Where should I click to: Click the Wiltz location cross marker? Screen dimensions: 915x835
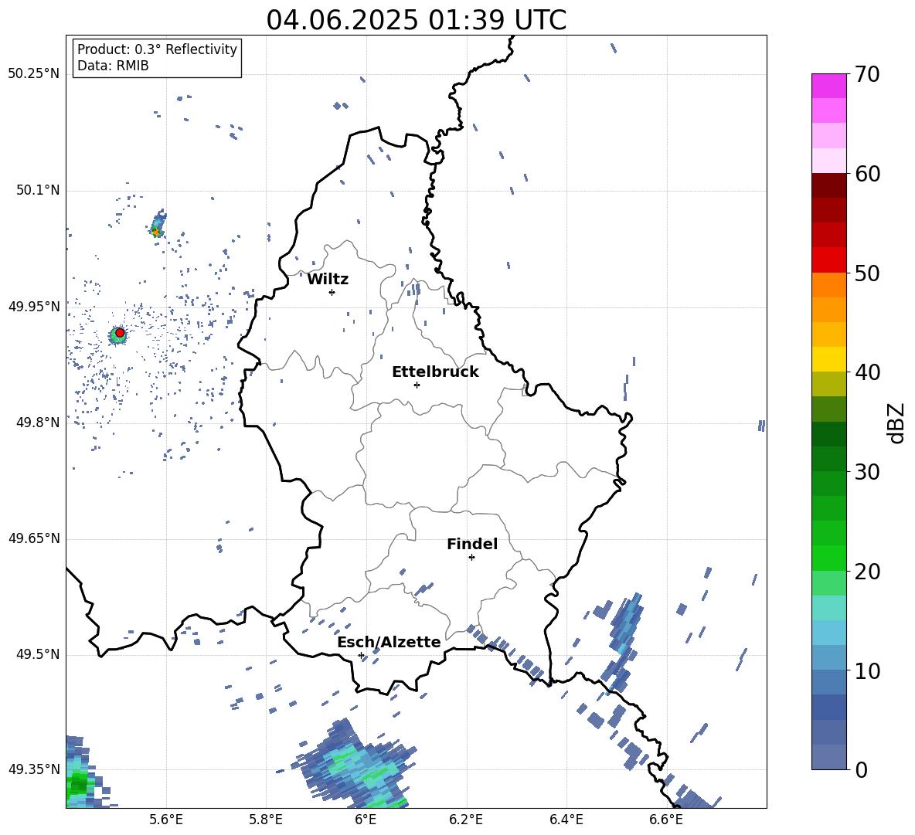[x=332, y=292]
